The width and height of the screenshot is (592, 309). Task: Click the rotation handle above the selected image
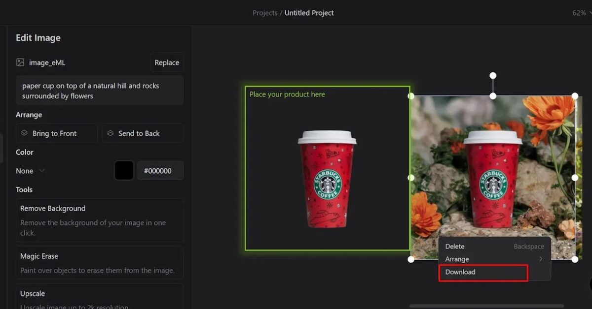(492, 76)
